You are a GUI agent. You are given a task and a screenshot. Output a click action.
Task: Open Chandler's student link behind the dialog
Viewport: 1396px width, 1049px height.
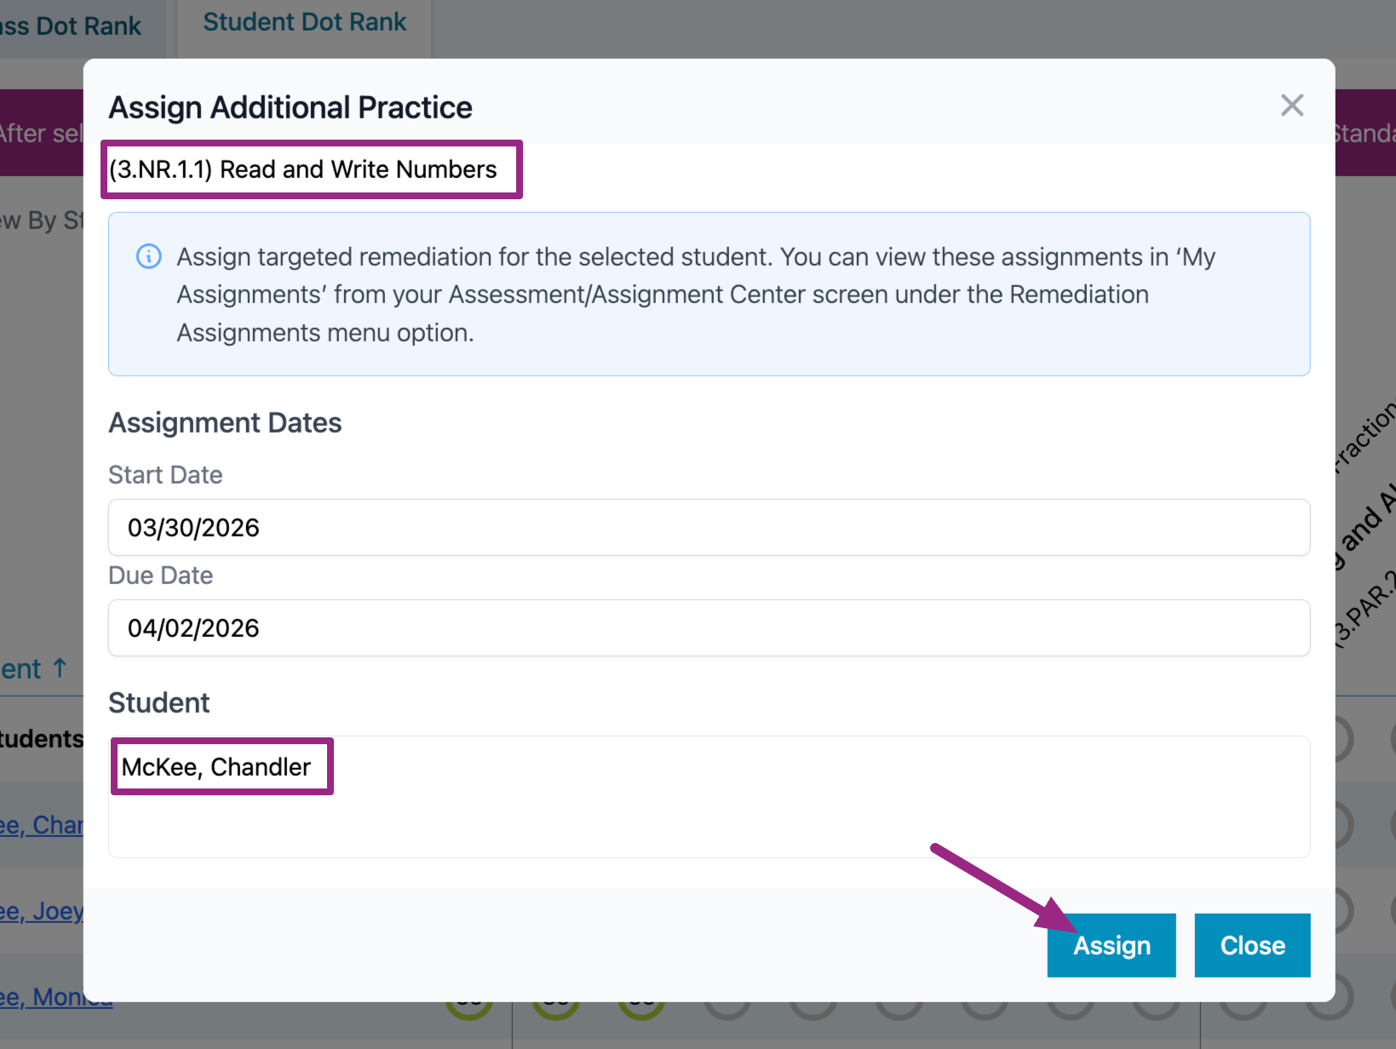(42, 825)
